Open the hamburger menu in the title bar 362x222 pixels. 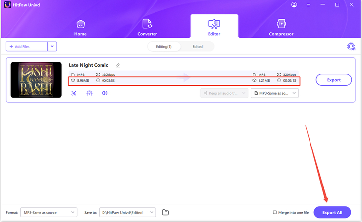pos(308,4)
